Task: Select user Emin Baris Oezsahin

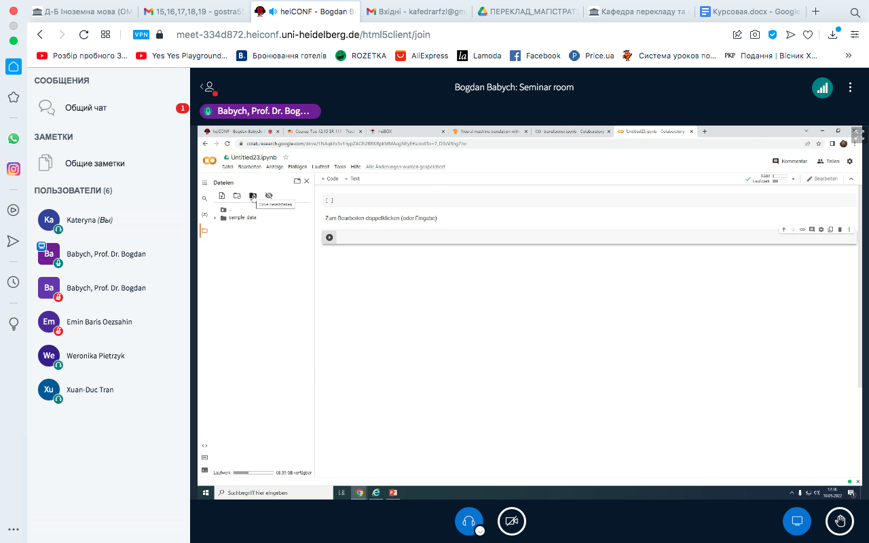Action: tap(99, 322)
